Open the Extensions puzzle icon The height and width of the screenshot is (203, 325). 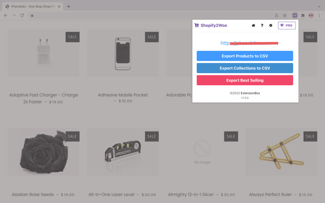pos(303,15)
